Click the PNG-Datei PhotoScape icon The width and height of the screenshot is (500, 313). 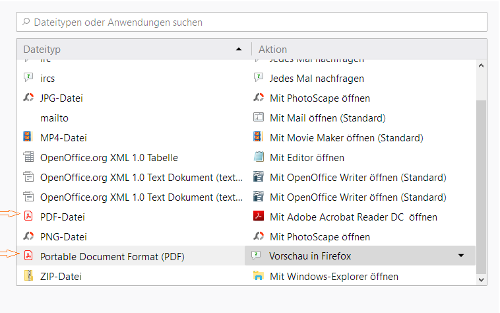pos(28,236)
